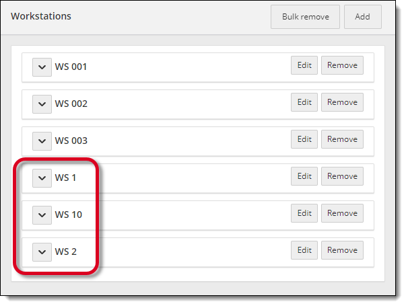Click the Bulk remove button

pos(305,17)
